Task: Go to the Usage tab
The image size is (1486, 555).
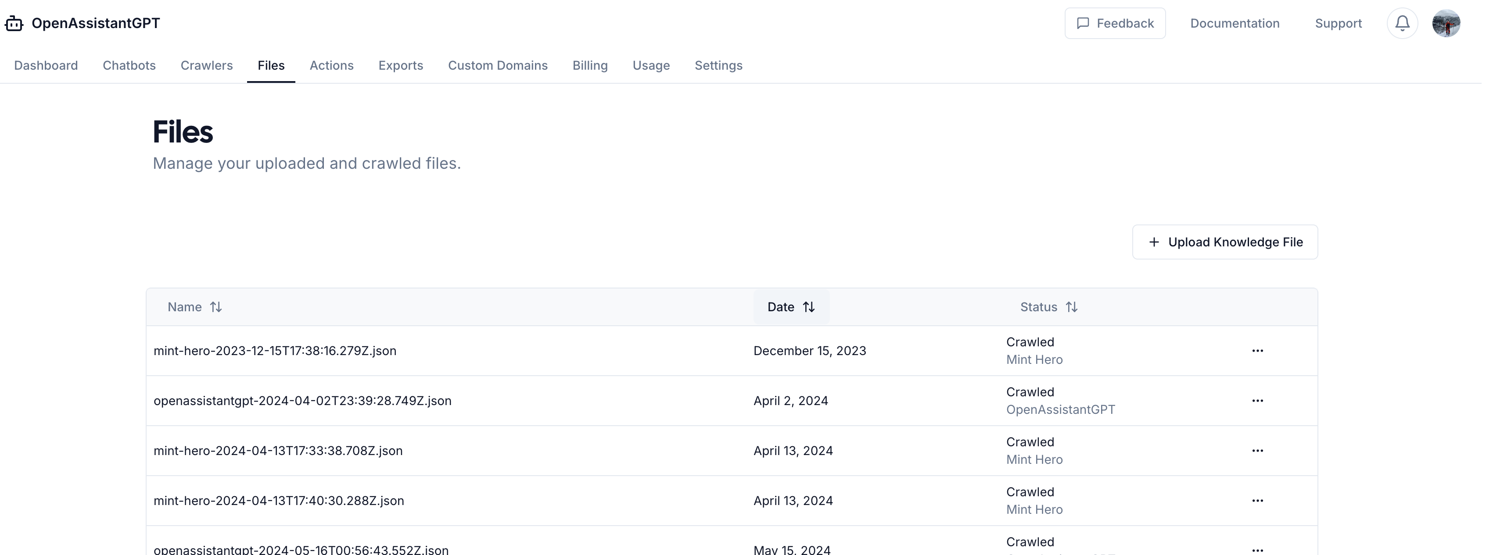Action: click(651, 65)
